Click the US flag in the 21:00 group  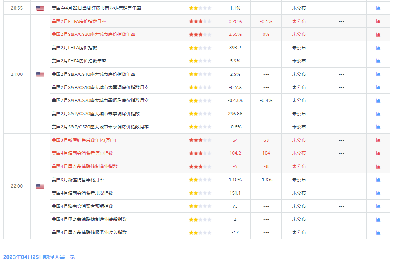click(x=40, y=74)
